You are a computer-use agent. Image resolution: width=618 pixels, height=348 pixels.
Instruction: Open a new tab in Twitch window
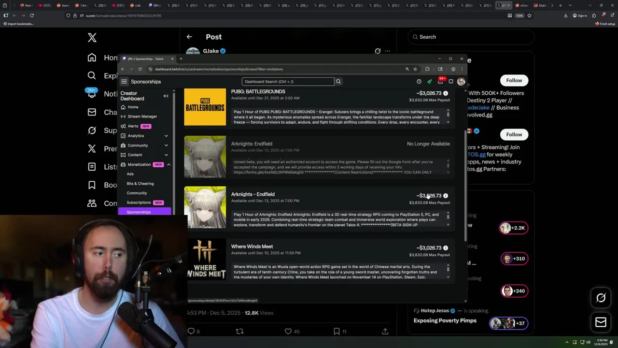click(x=181, y=58)
